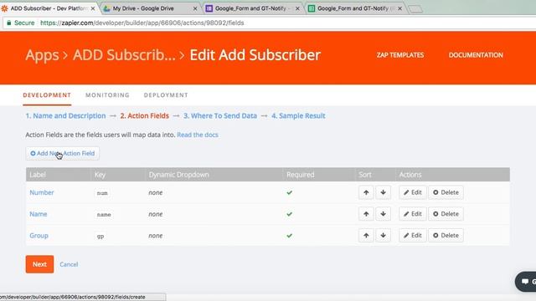Image resolution: width=536 pixels, height=301 pixels.
Task: Delete the Group action field
Action: click(x=446, y=236)
